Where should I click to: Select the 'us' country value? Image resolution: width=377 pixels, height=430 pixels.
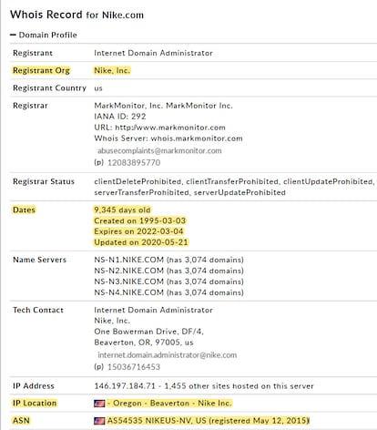98,88
